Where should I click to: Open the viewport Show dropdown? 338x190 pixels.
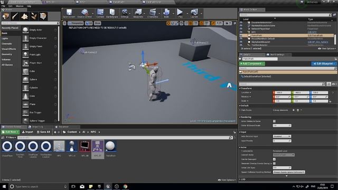[97, 23]
